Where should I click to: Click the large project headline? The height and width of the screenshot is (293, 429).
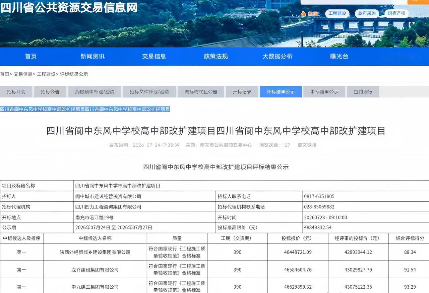pyautogui.click(x=216, y=131)
